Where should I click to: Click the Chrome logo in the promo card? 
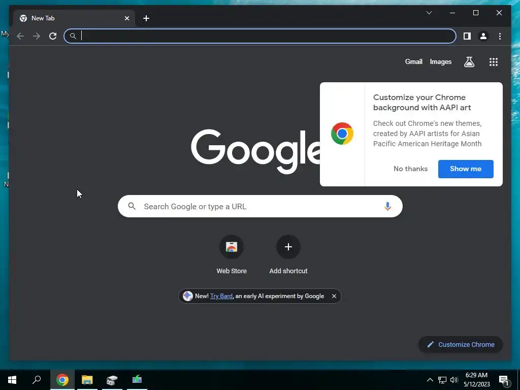click(342, 134)
